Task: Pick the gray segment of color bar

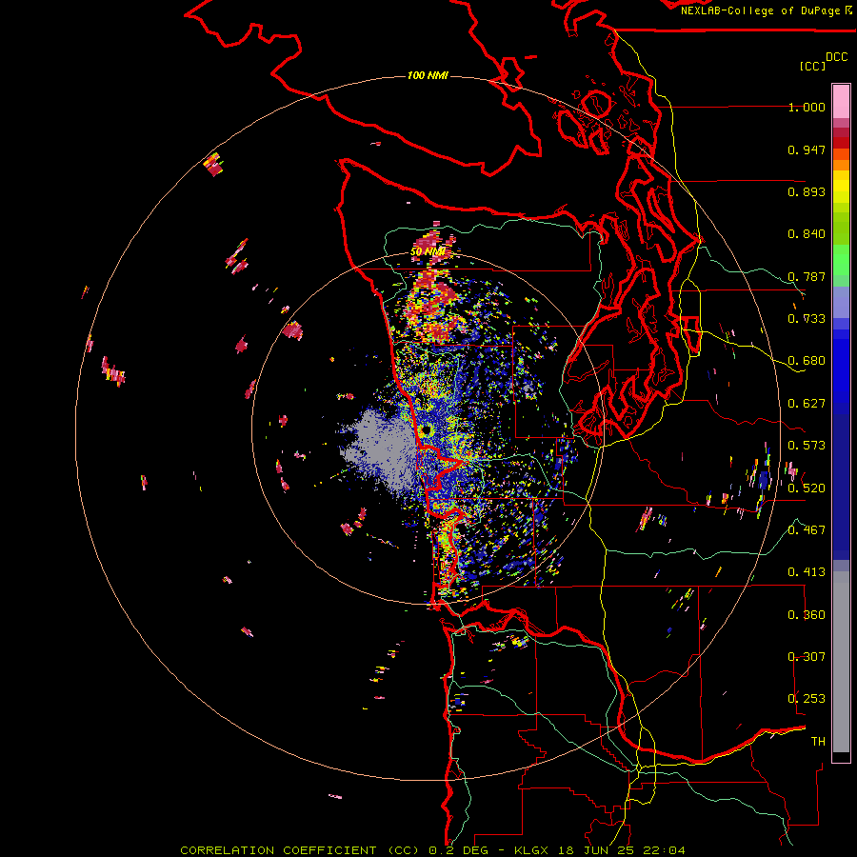Action: click(x=841, y=662)
